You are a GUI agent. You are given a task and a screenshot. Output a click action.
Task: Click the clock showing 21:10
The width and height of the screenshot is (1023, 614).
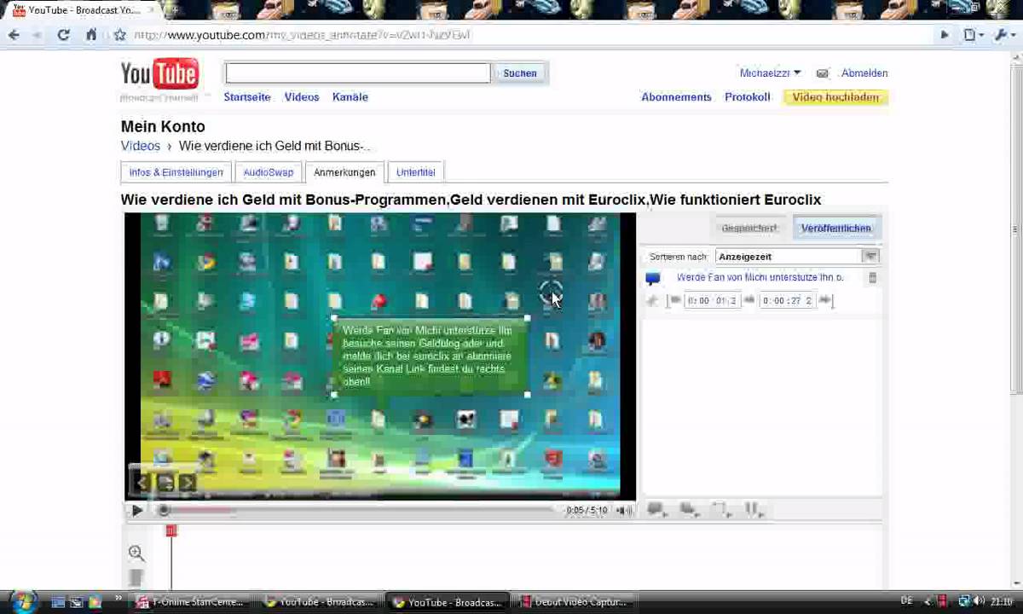coord(1002,601)
